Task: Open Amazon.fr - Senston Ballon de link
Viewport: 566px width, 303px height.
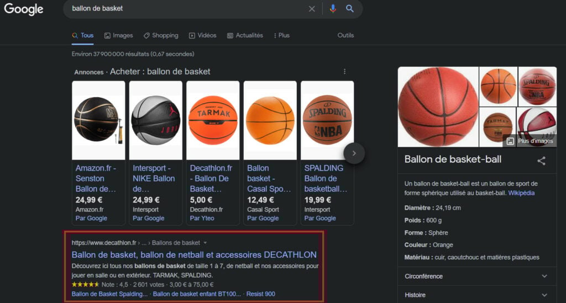Action: (x=96, y=178)
